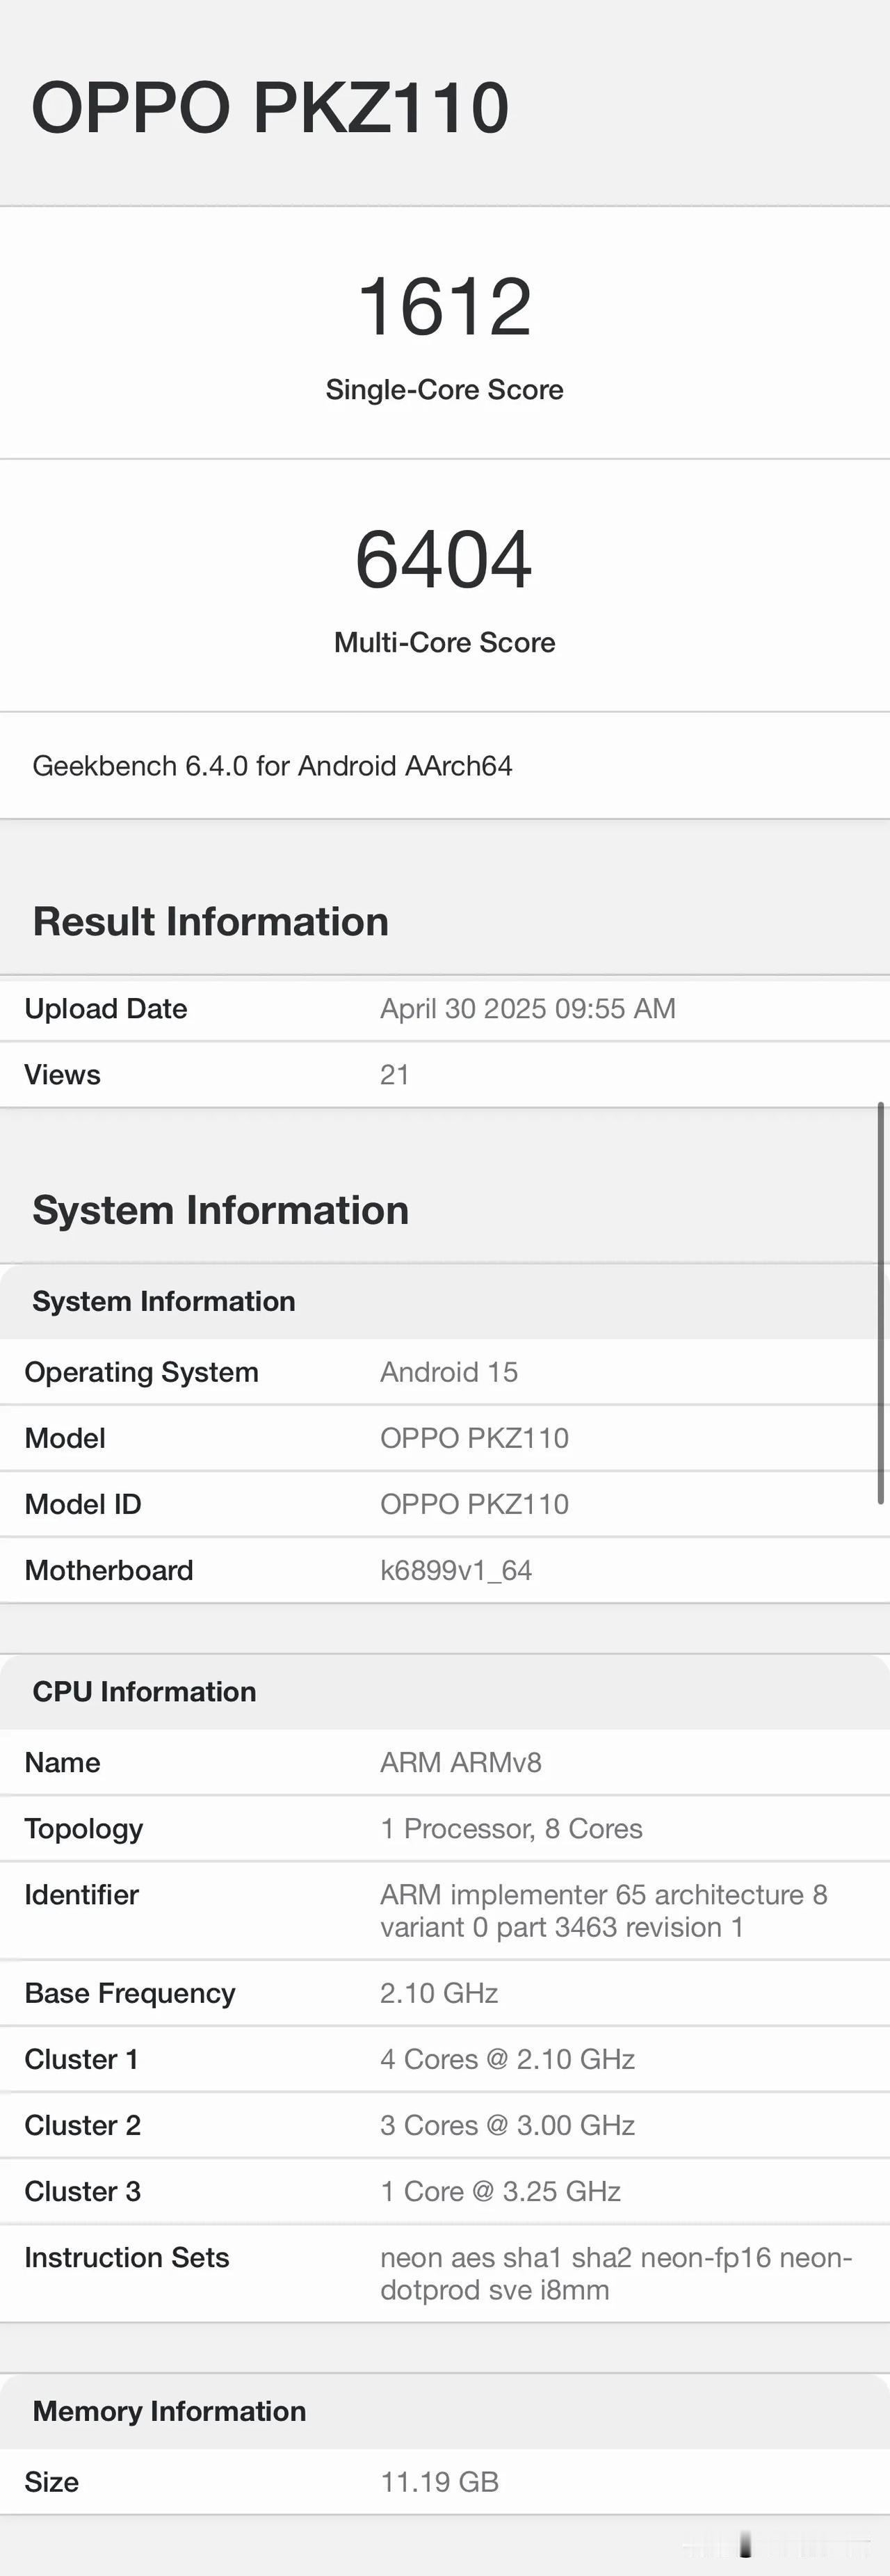
Task: Select the ARM ARMv8 value
Action: 461,1763
